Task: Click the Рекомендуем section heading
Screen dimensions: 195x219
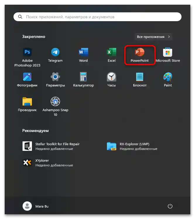Action: 35,131
